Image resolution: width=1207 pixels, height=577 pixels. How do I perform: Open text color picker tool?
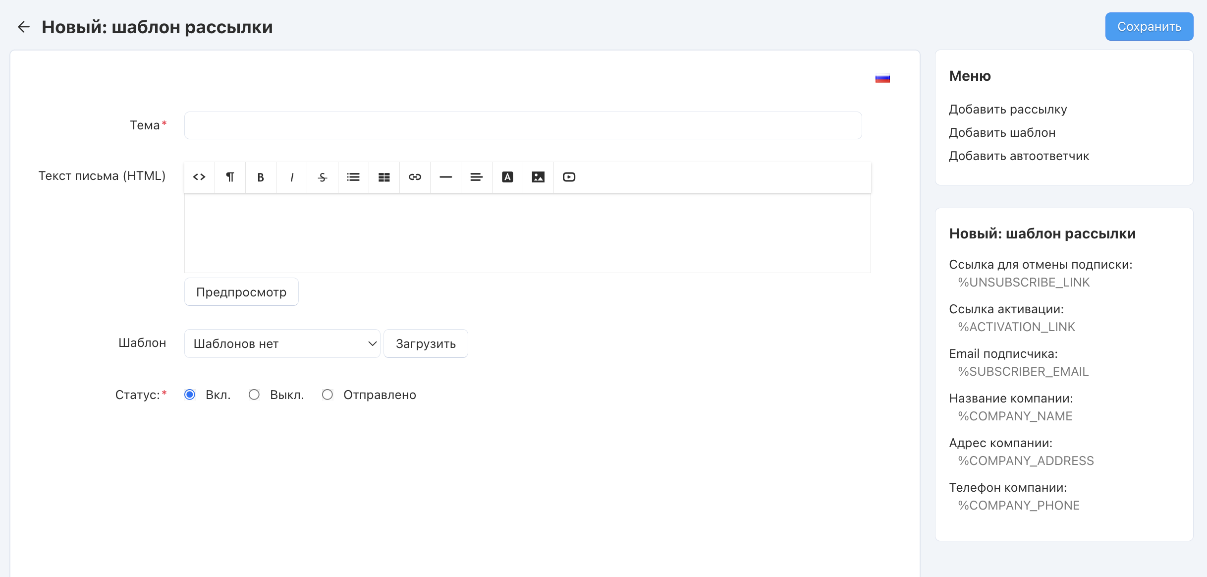coord(507,177)
